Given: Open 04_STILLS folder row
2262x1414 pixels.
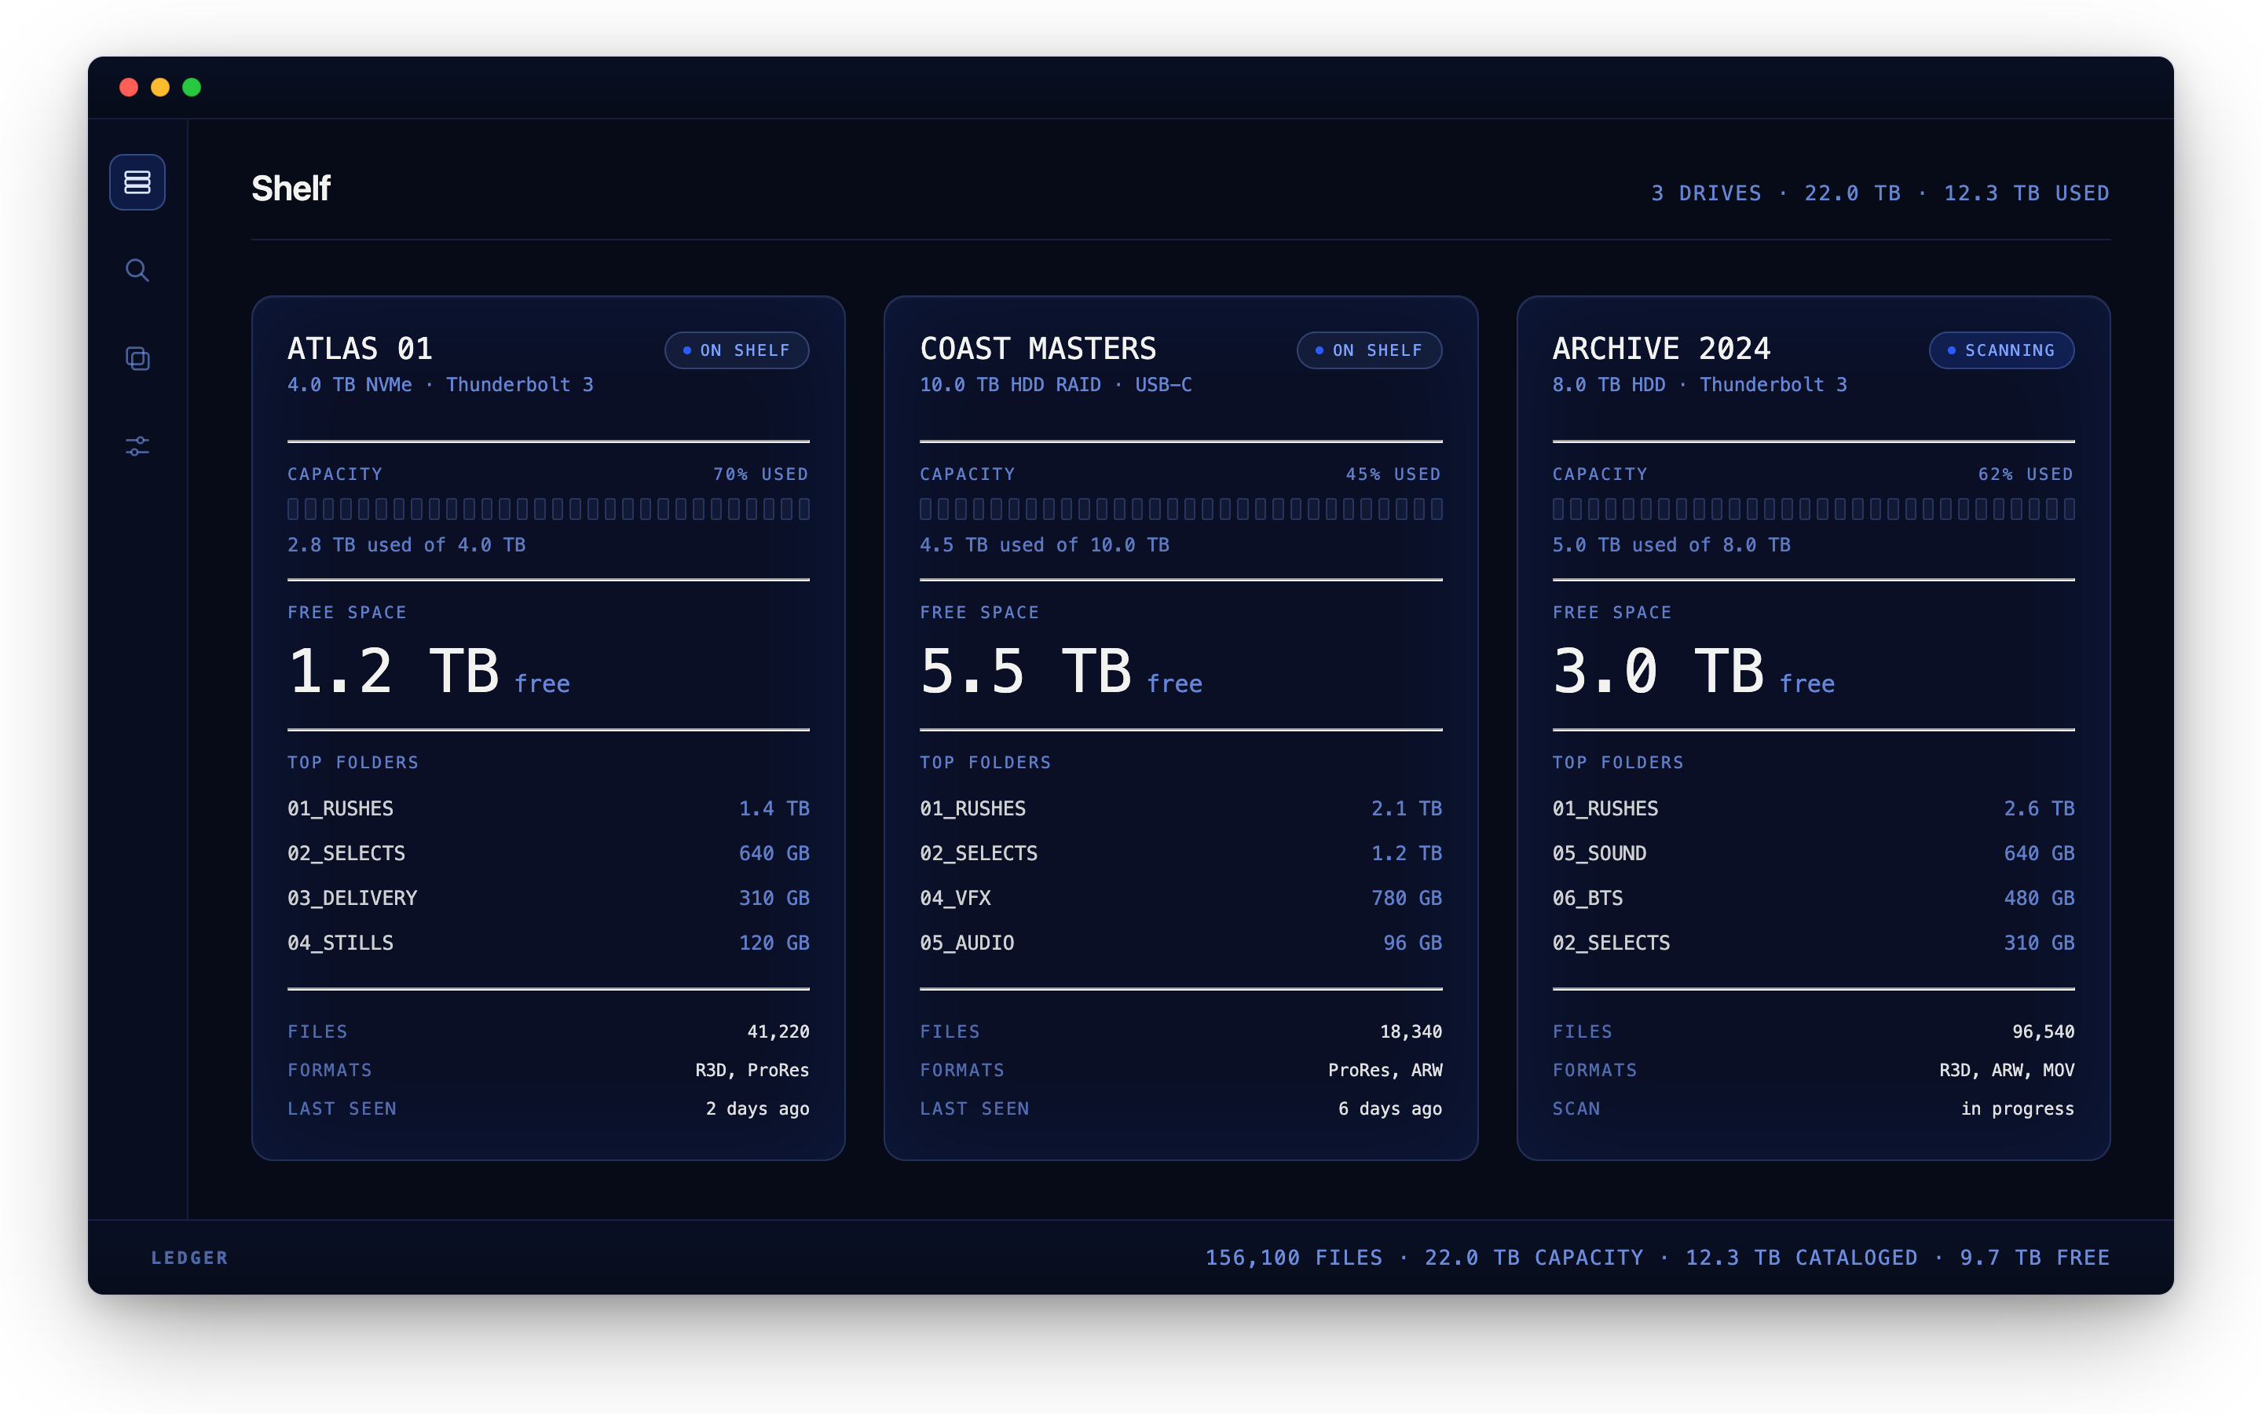Looking at the screenshot, I should [x=549, y=943].
